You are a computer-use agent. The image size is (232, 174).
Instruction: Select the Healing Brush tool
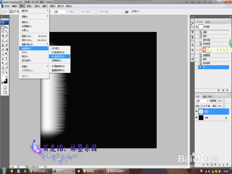click(3, 41)
